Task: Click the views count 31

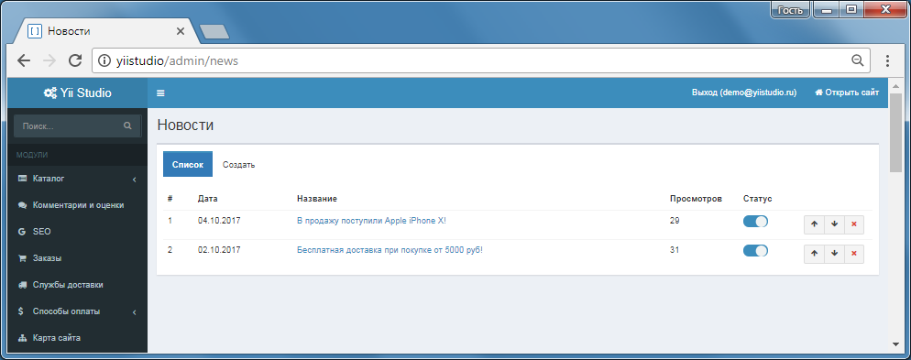Action: (x=675, y=250)
